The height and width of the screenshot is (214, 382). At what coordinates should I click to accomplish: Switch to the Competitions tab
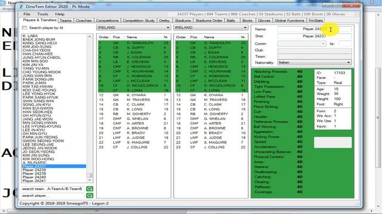[107, 21]
